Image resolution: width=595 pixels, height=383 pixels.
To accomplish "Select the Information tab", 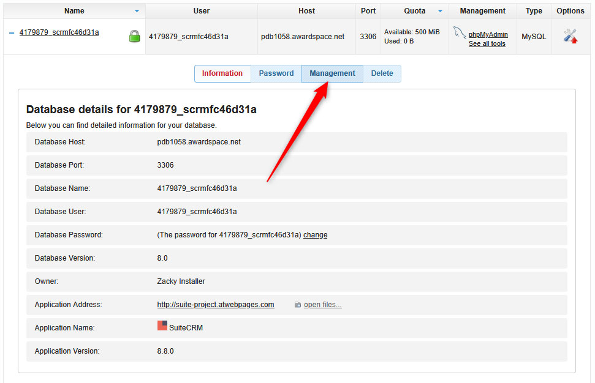I will (x=222, y=73).
